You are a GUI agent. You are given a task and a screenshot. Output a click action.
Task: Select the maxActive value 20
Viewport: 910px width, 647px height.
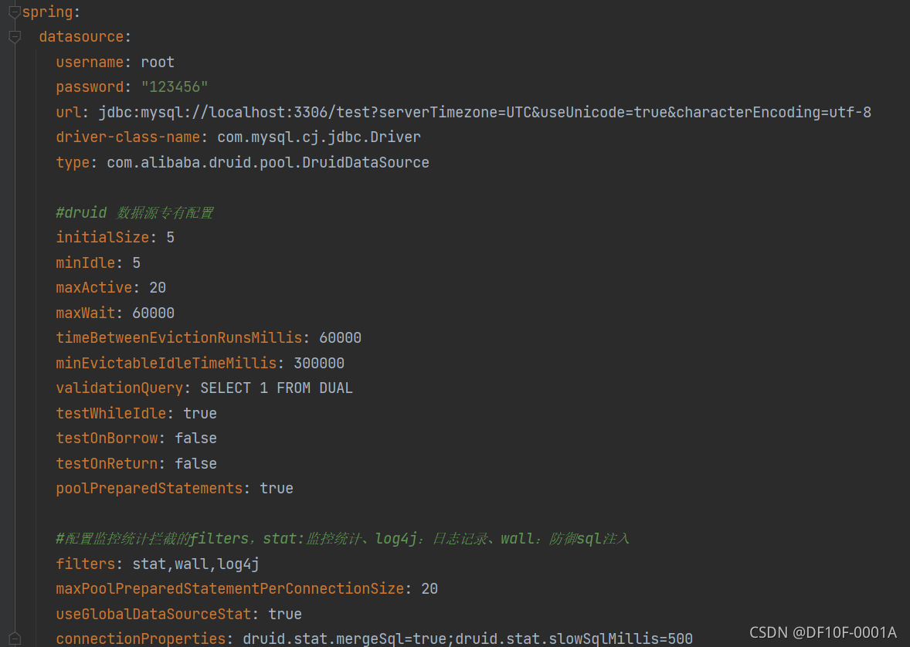[157, 287]
